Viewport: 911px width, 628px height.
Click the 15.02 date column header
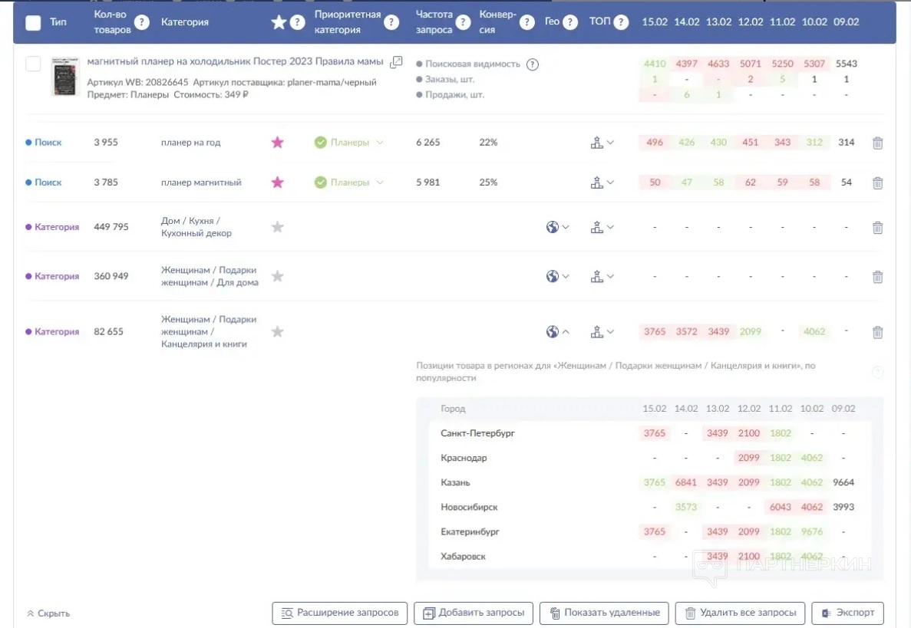[x=655, y=22]
